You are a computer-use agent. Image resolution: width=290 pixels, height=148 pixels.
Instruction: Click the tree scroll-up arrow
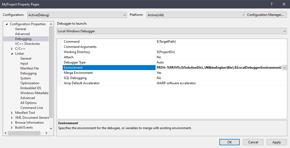pyautogui.click(x=51, y=24)
